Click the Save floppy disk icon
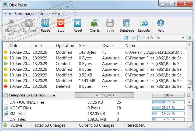 (110, 23)
